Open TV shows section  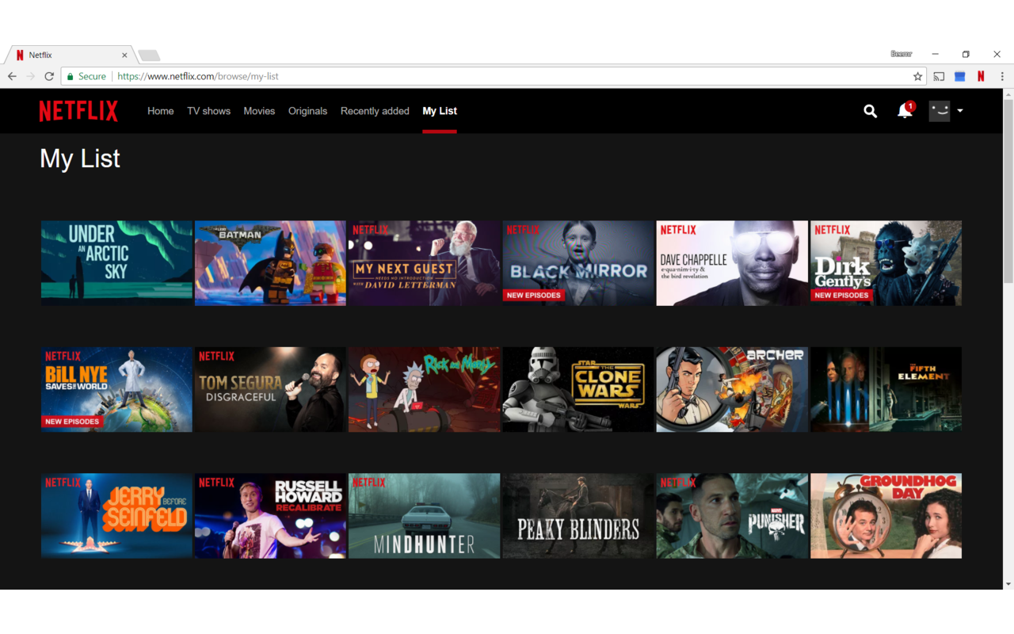click(208, 111)
